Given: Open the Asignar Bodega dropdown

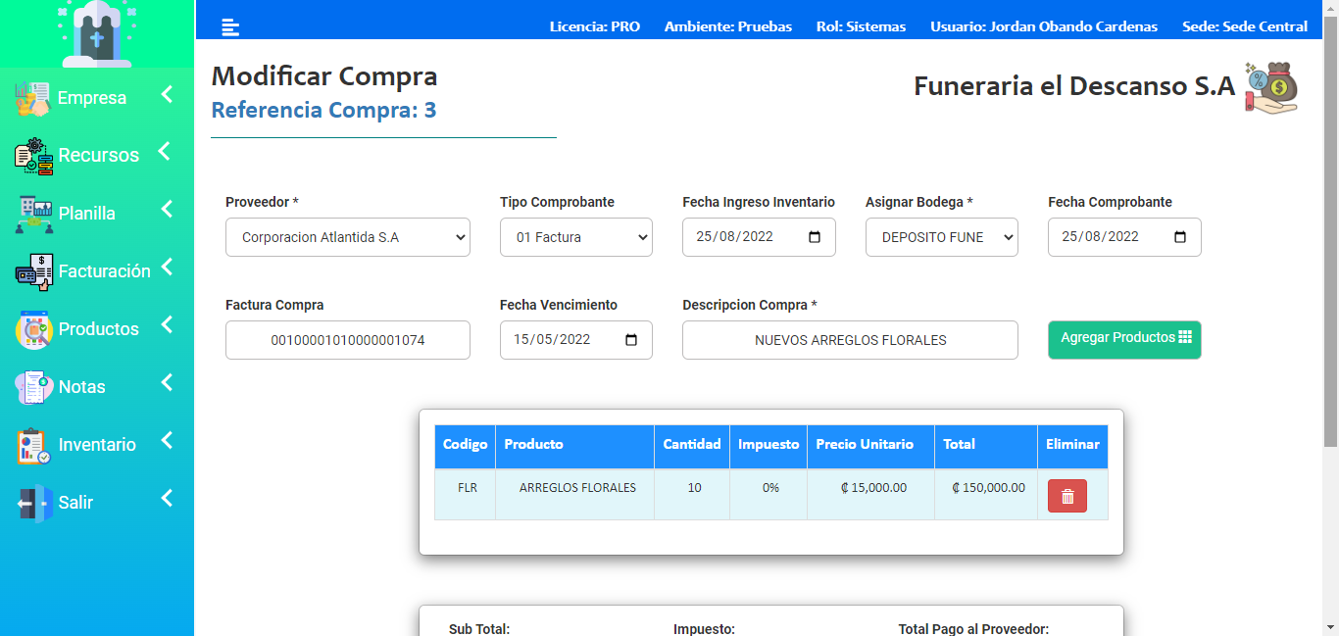Looking at the screenshot, I should 941,237.
